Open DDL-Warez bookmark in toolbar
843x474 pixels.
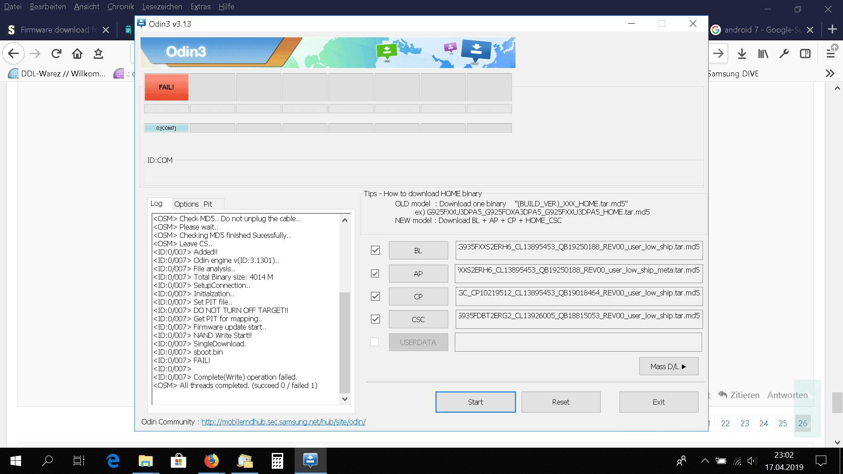(x=58, y=74)
